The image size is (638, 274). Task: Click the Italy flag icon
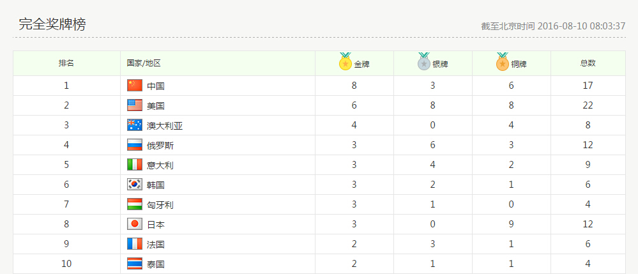click(x=134, y=165)
